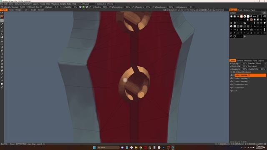Click the Metalness value field
Viewport: 267px width, 150px height.
click(x=191, y=7)
